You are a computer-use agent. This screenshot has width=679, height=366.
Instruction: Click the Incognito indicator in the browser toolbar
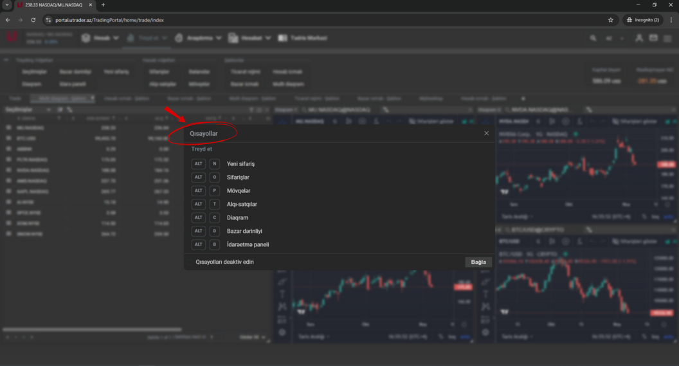click(x=642, y=20)
